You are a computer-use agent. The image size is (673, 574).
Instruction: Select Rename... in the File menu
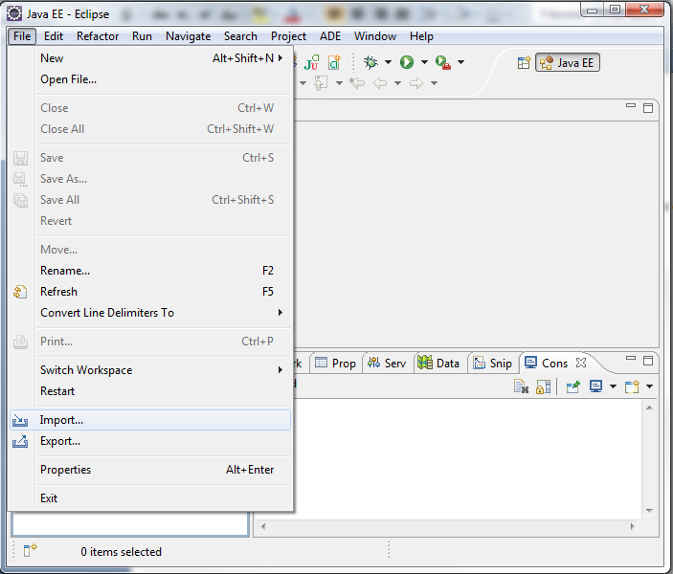click(x=150, y=271)
